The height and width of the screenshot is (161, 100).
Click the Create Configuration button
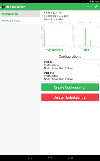70,87
